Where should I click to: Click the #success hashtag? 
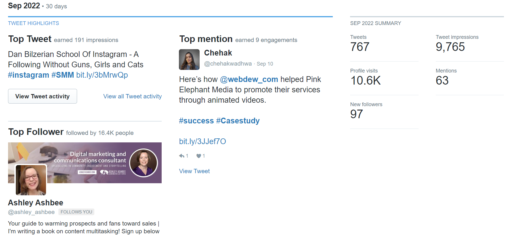[x=196, y=121]
